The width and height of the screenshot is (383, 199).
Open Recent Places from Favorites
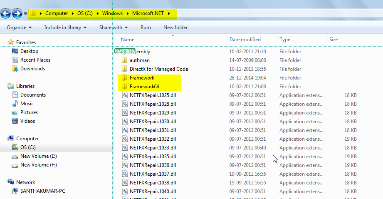pyautogui.click(x=15, y=60)
